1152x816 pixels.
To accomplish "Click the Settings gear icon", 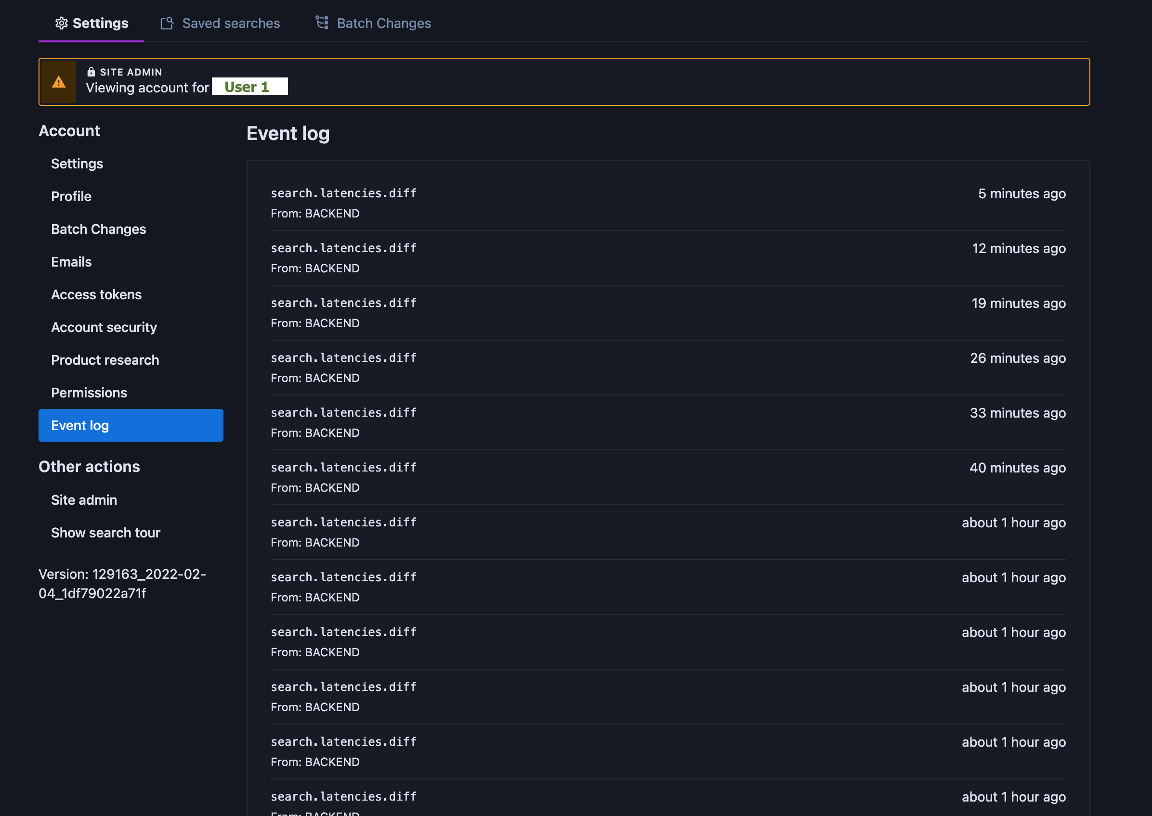I will (61, 23).
